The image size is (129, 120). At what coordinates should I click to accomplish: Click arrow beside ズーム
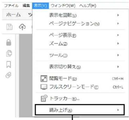point(118,43)
